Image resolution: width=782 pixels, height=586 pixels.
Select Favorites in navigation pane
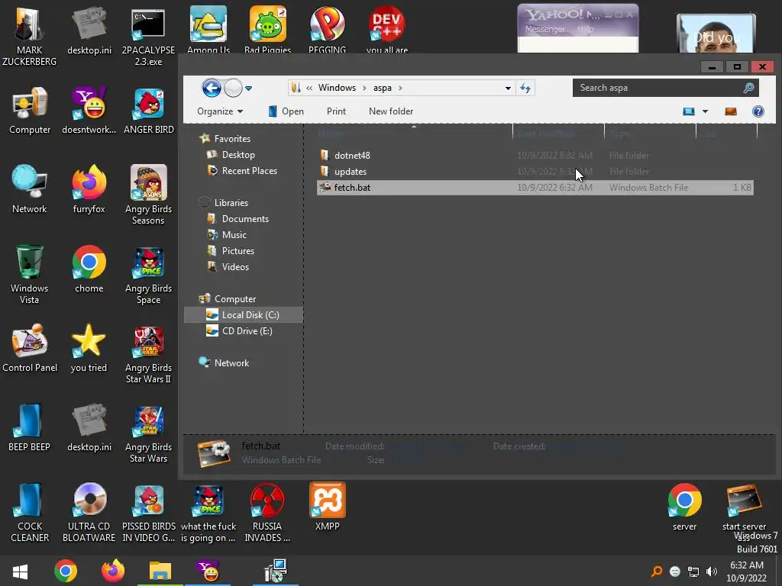232,139
